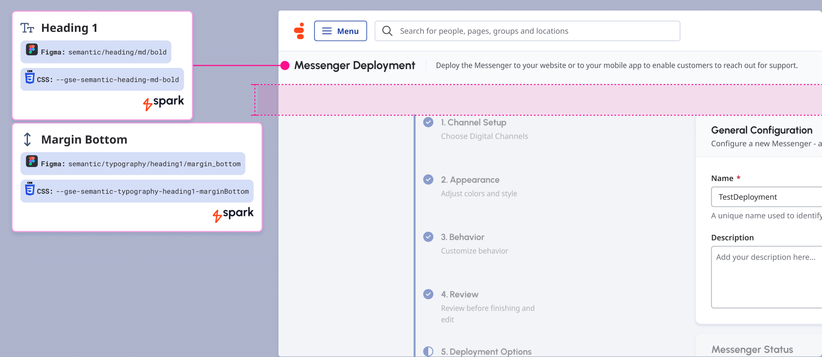Click the semantic/heading/md/bold Figma token
This screenshot has width=822, height=357.
pos(96,52)
